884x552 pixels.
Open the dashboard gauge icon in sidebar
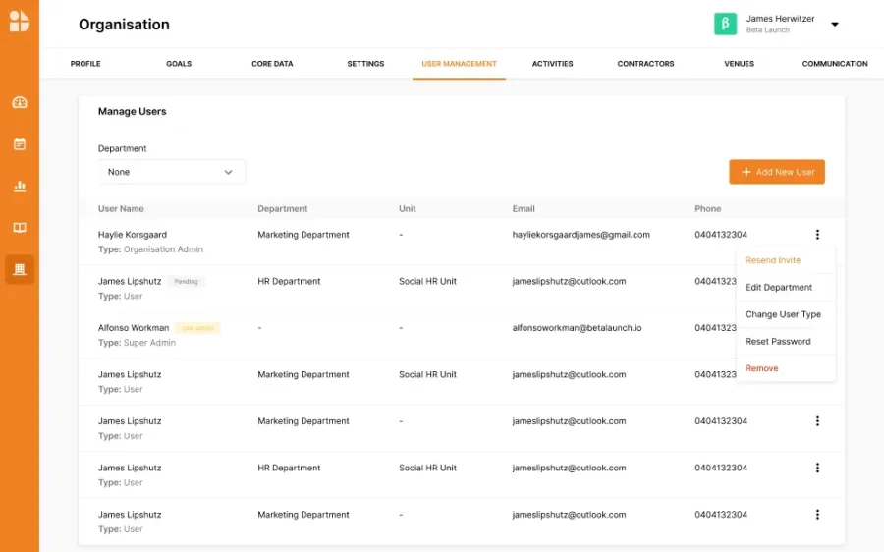20,102
